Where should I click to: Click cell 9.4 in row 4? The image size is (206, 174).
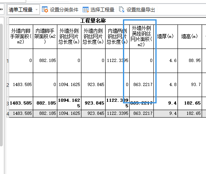(x=166, y=114)
